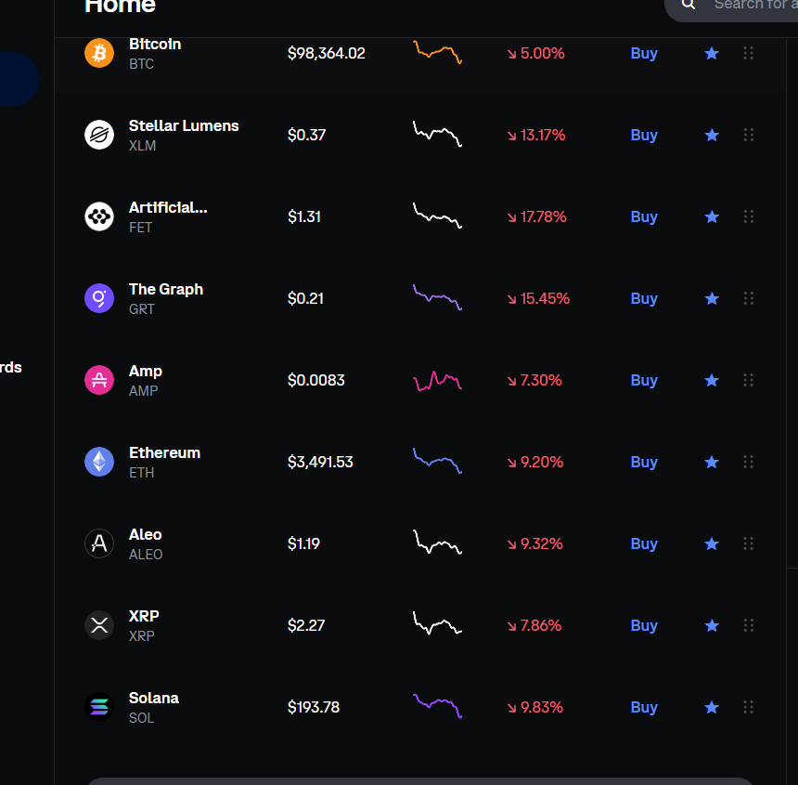Toggle watchlist star for Stellar Lumens
Screen dimensions: 798x785
[712, 135]
